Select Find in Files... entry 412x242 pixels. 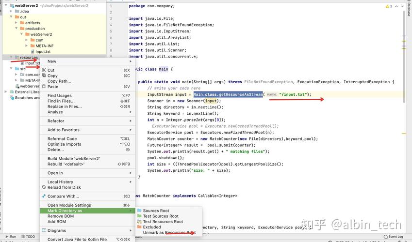point(87,101)
